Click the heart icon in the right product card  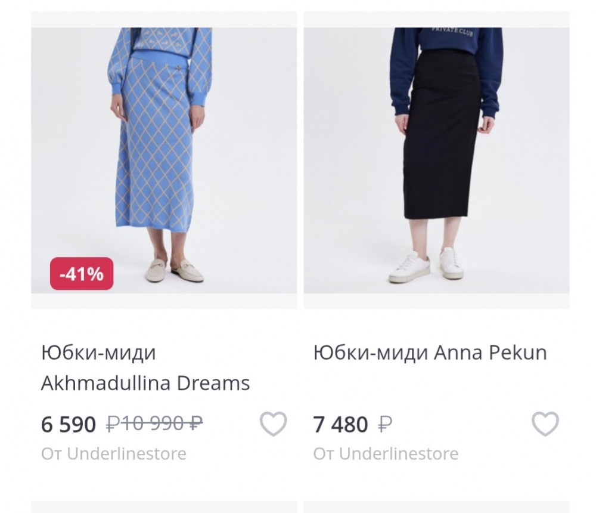point(544,426)
